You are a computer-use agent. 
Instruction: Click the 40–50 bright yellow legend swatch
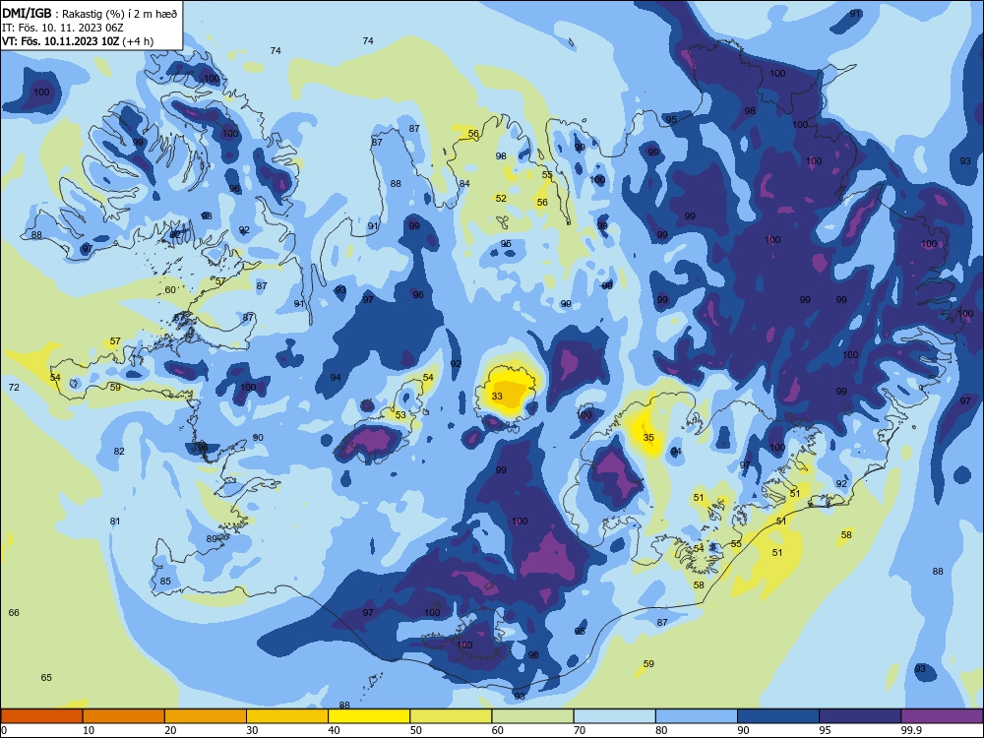pyautogui.click(x=369, y=716)
